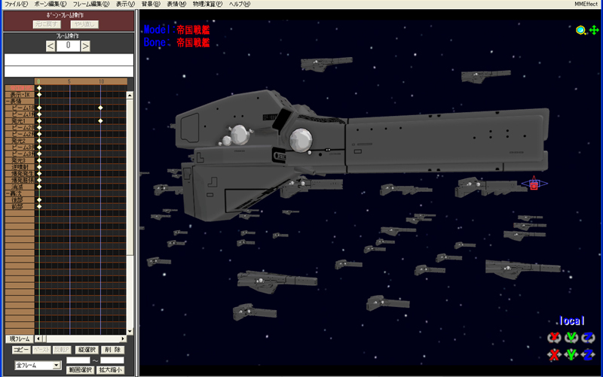Image resolution: width=603 pixels, height=377 pixels.
Task: Select the red bone handle in the viewport
Action: coord(534,186)
